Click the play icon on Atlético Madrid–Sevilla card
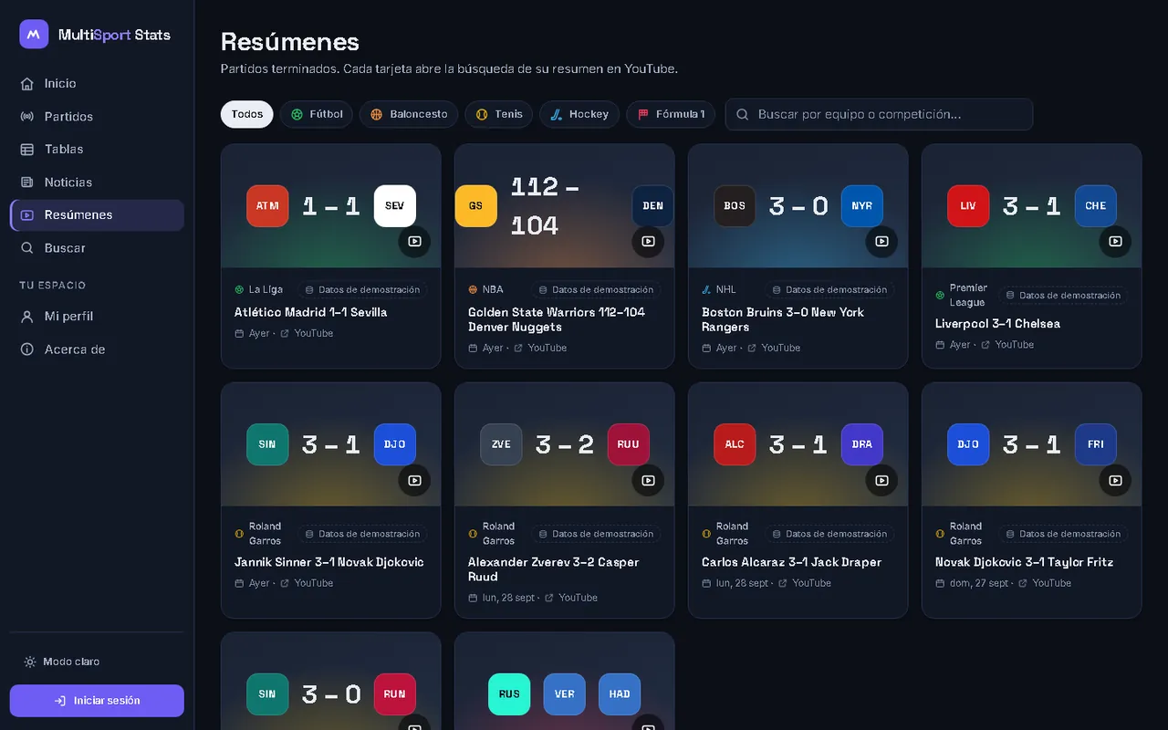1168x730 pixels. coord(414,242)
